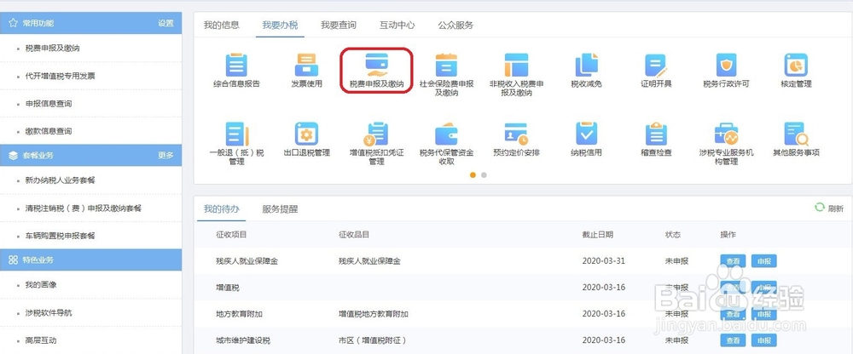Viewport: 853px width, 354px height.
Task: Open 非税收入税费申报及缴纳 icon
Action: pyautogui.click(x=516, y=66)
